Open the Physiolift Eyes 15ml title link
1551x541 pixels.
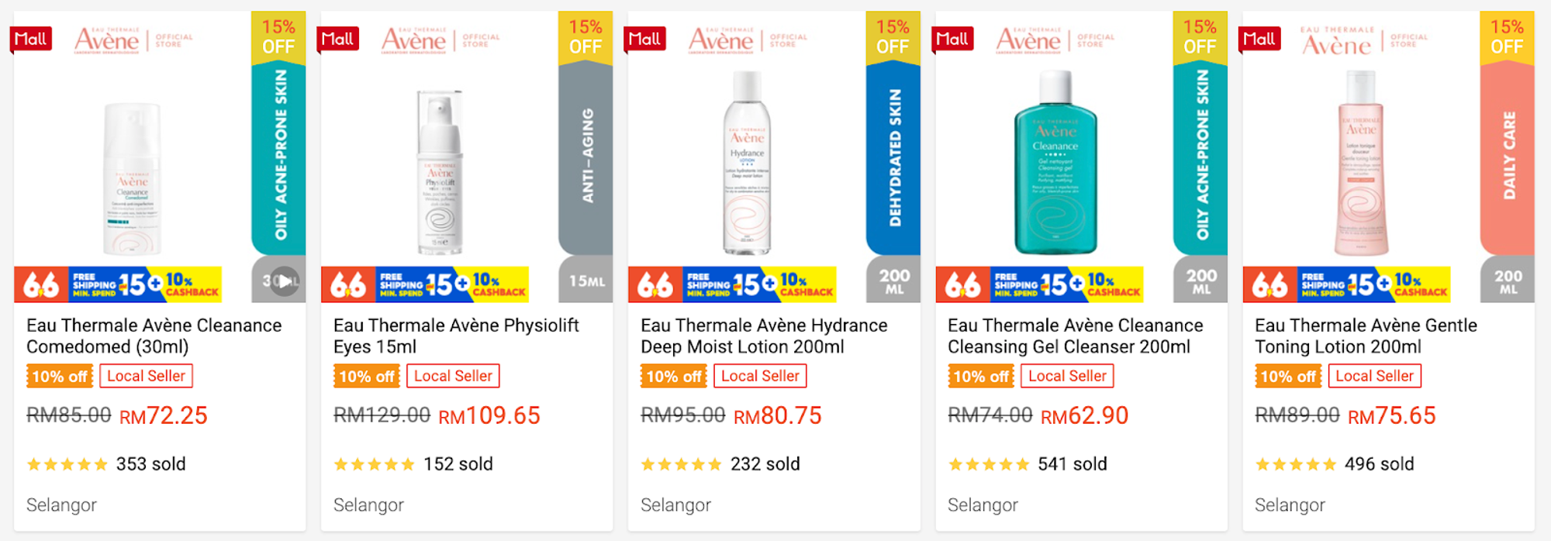click(456, 336)
